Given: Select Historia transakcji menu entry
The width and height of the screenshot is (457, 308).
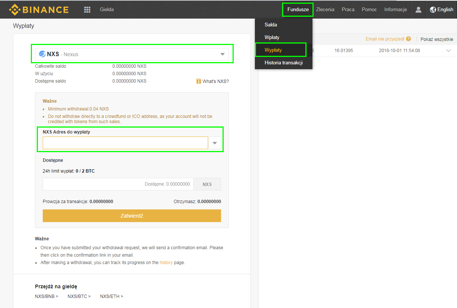Looking at the screenshot, I should click(283, 62).
